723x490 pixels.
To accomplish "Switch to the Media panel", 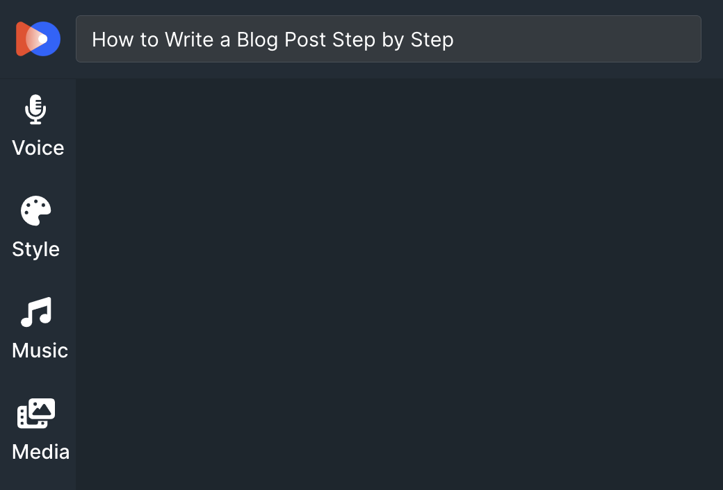I will point(38,430).
